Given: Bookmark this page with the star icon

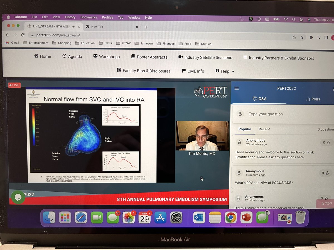Looking at the screenshot, I should (x=302, y=37).
